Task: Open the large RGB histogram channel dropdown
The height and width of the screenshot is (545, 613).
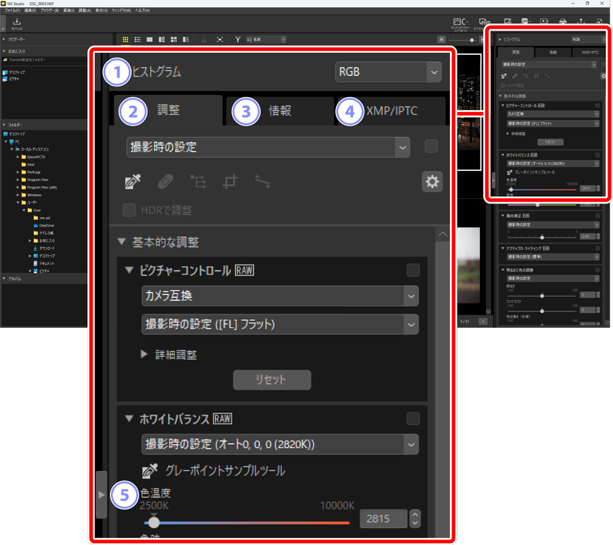Action: coord(388,72)
